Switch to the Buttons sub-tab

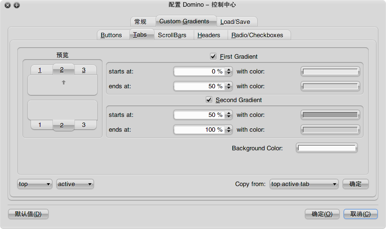pos(114,35)
